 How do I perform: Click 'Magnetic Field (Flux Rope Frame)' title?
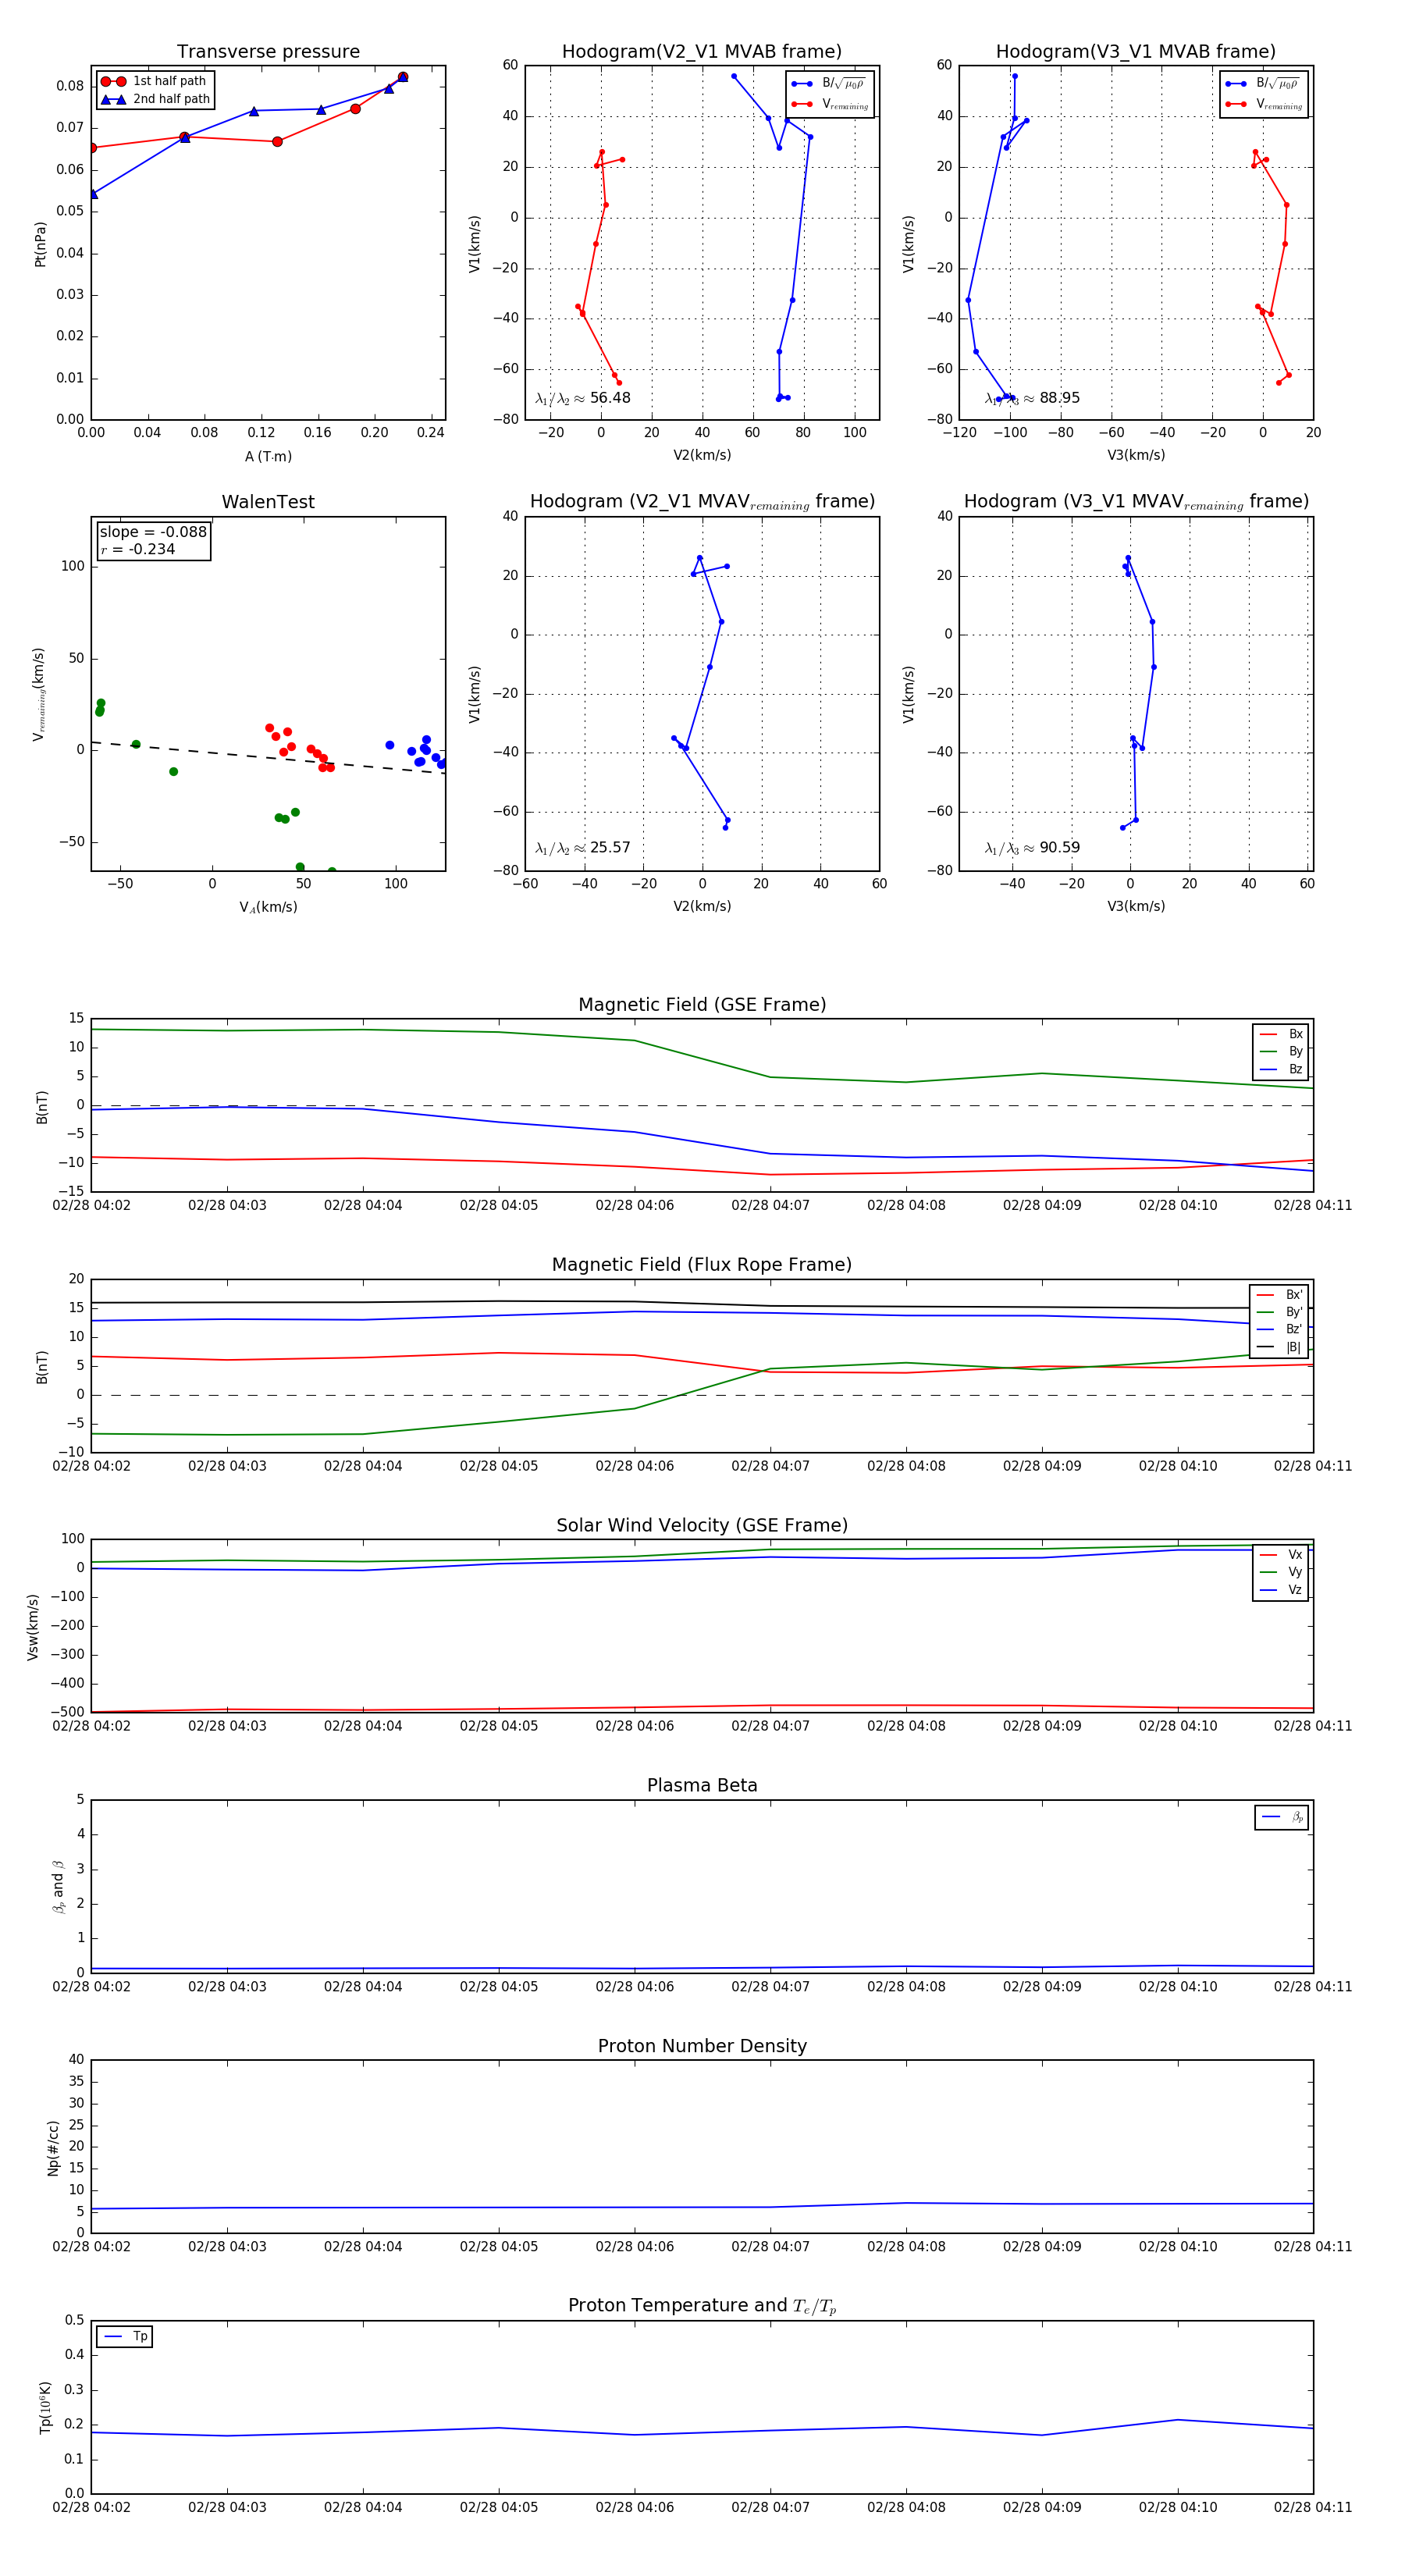702,1265
